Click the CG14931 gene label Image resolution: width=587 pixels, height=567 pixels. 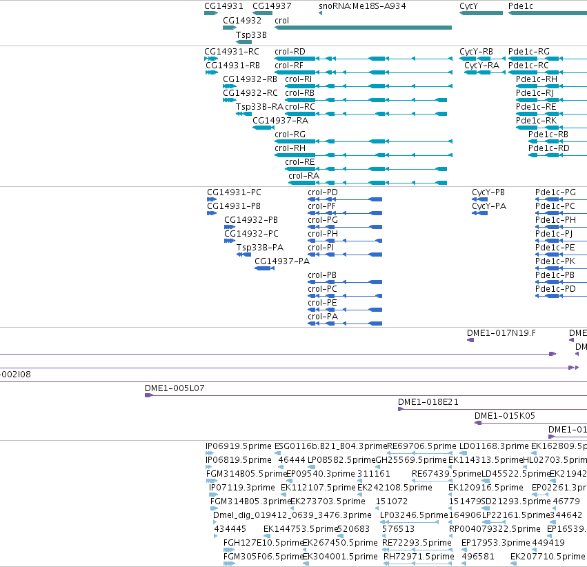pos(223,6)
